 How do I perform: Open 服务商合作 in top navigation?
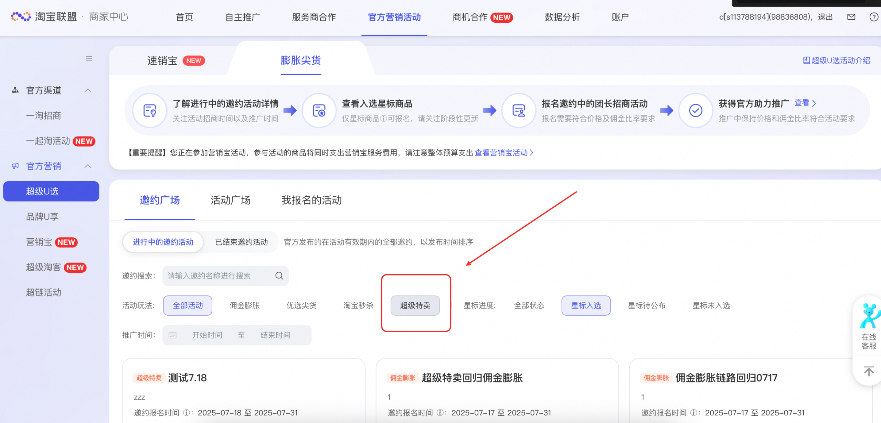(x=314, y=17)
